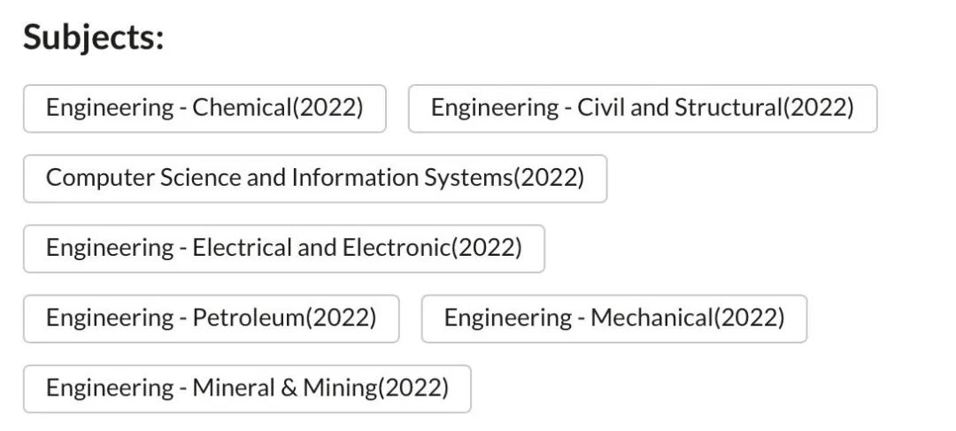Screen dimensions: 956x431
Task: Open the Mineral & Mining subject
Action: [247, 388]
